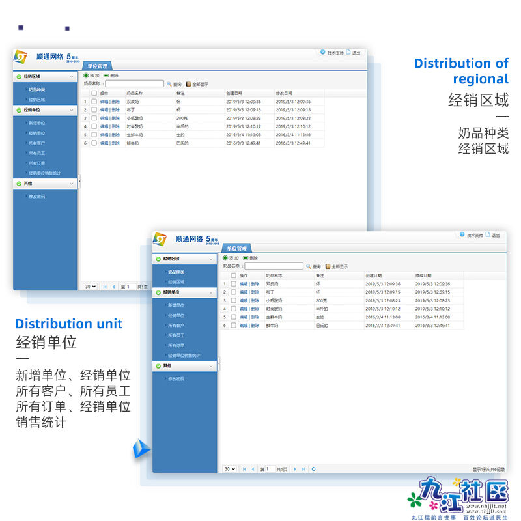Check the 双皮奶 row checkbox in lower window
521x521 pixels.
coord(234,284)
